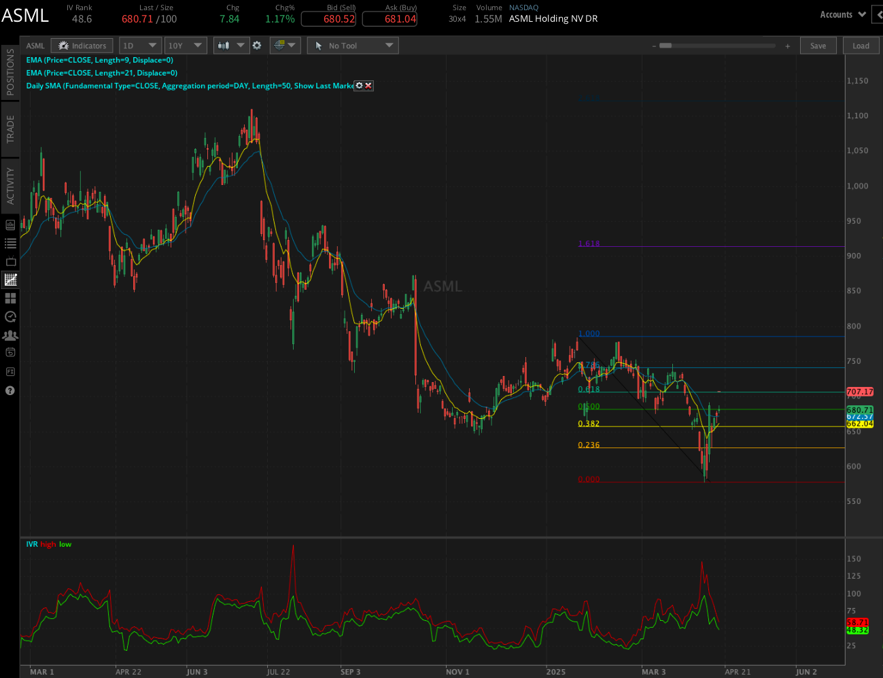
Task: Open the crosshair cursor options
Action: tap(285, 46)
